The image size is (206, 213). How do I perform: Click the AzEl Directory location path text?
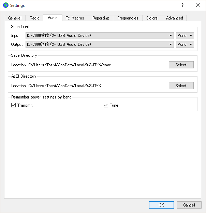pyautogui.click(x=65, y=86)
